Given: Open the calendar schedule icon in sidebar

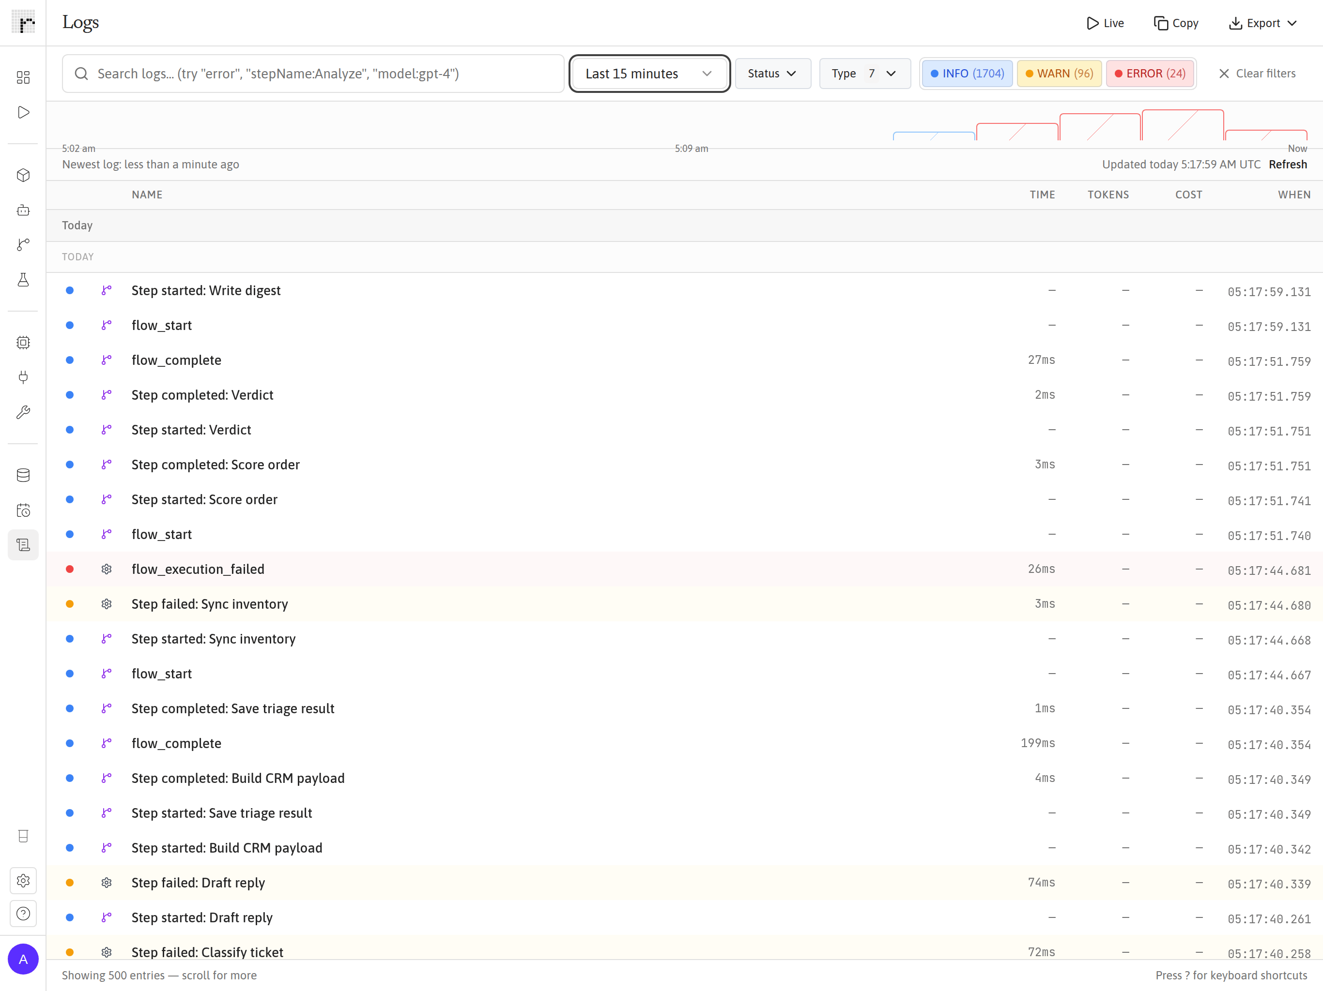Looking at the screenshot, I should (x=23, y=510).
